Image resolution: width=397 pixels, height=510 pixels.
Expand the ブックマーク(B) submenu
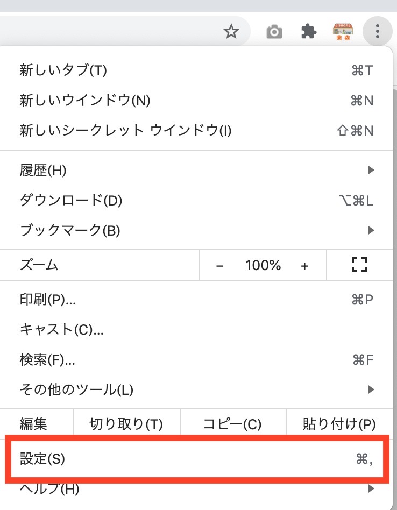tap(70, 231)
